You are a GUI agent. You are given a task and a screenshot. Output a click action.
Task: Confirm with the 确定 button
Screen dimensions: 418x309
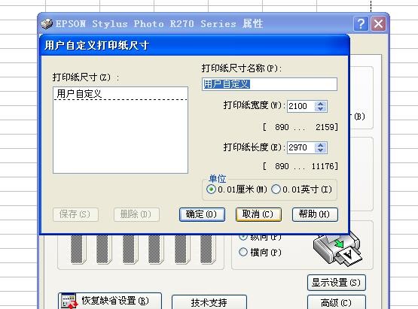(x=202, y=214)
